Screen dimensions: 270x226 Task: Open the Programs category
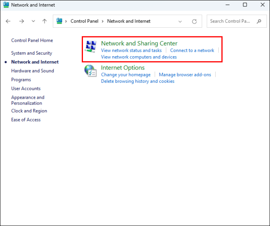(21, 80)
